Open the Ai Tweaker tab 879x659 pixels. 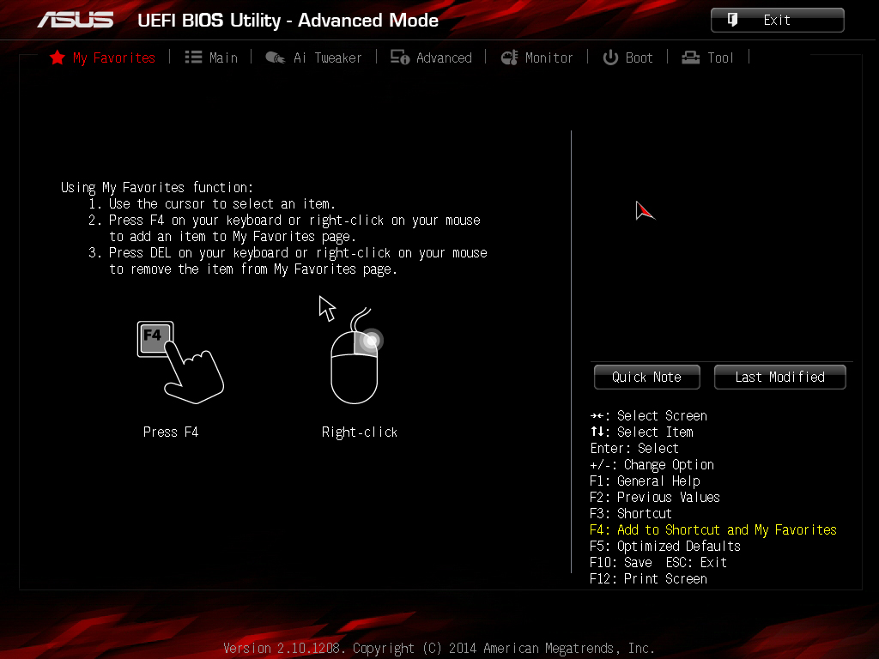point(327,57)
